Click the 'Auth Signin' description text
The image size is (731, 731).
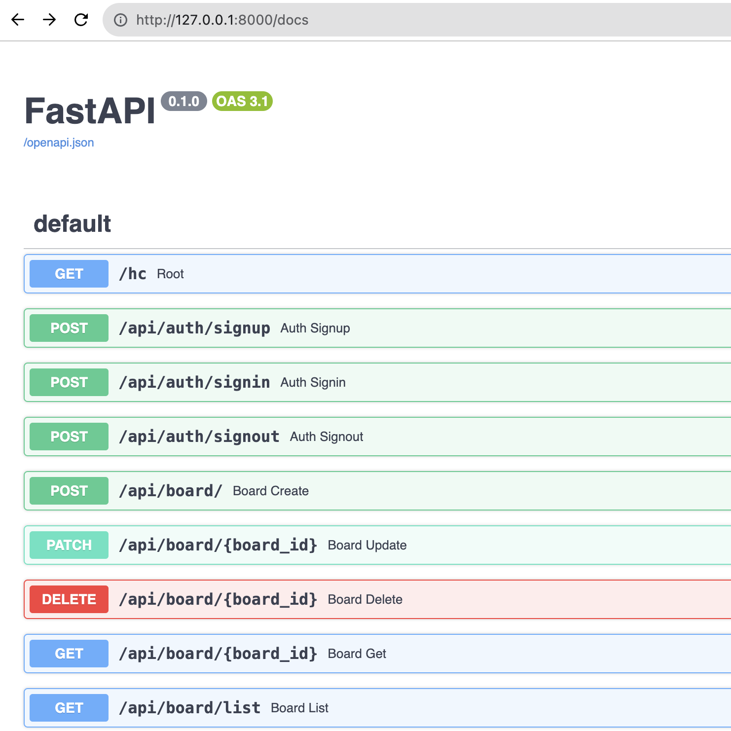[313, 382]
